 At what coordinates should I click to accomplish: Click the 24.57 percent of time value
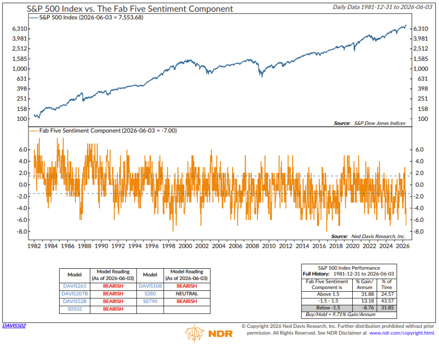pos(387,294)
